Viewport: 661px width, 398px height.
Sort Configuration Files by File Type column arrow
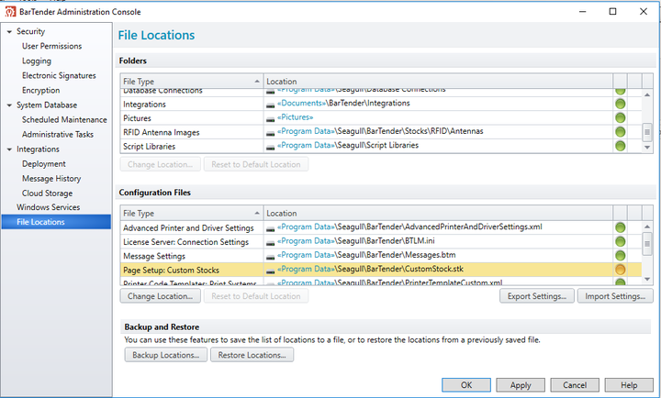(257, 213)
